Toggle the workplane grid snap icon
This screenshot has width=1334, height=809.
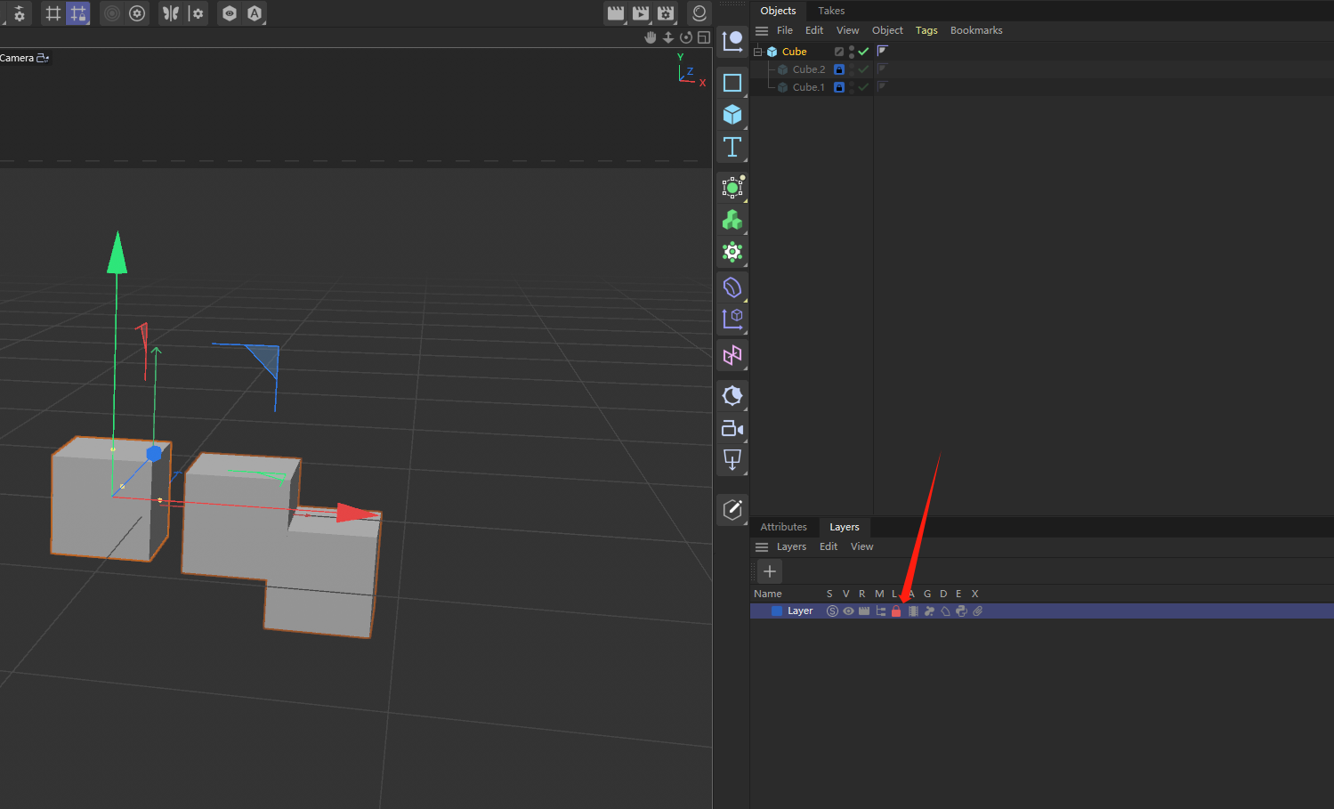pyautogui.click(x=53, y=13)
